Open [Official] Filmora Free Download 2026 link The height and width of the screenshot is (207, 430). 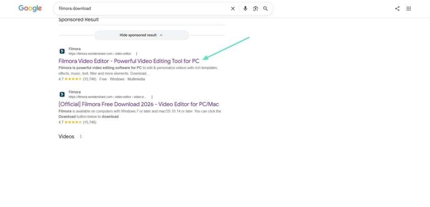(138, 104)
